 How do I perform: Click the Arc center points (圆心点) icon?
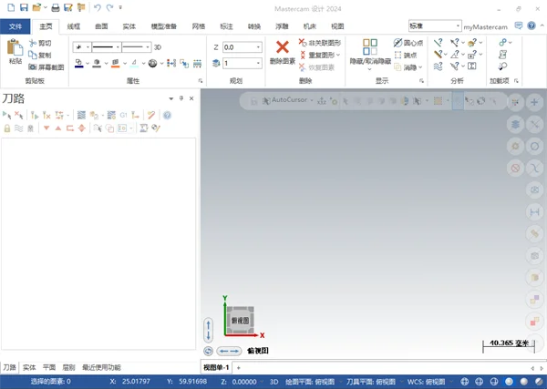(x=397, y=43)
